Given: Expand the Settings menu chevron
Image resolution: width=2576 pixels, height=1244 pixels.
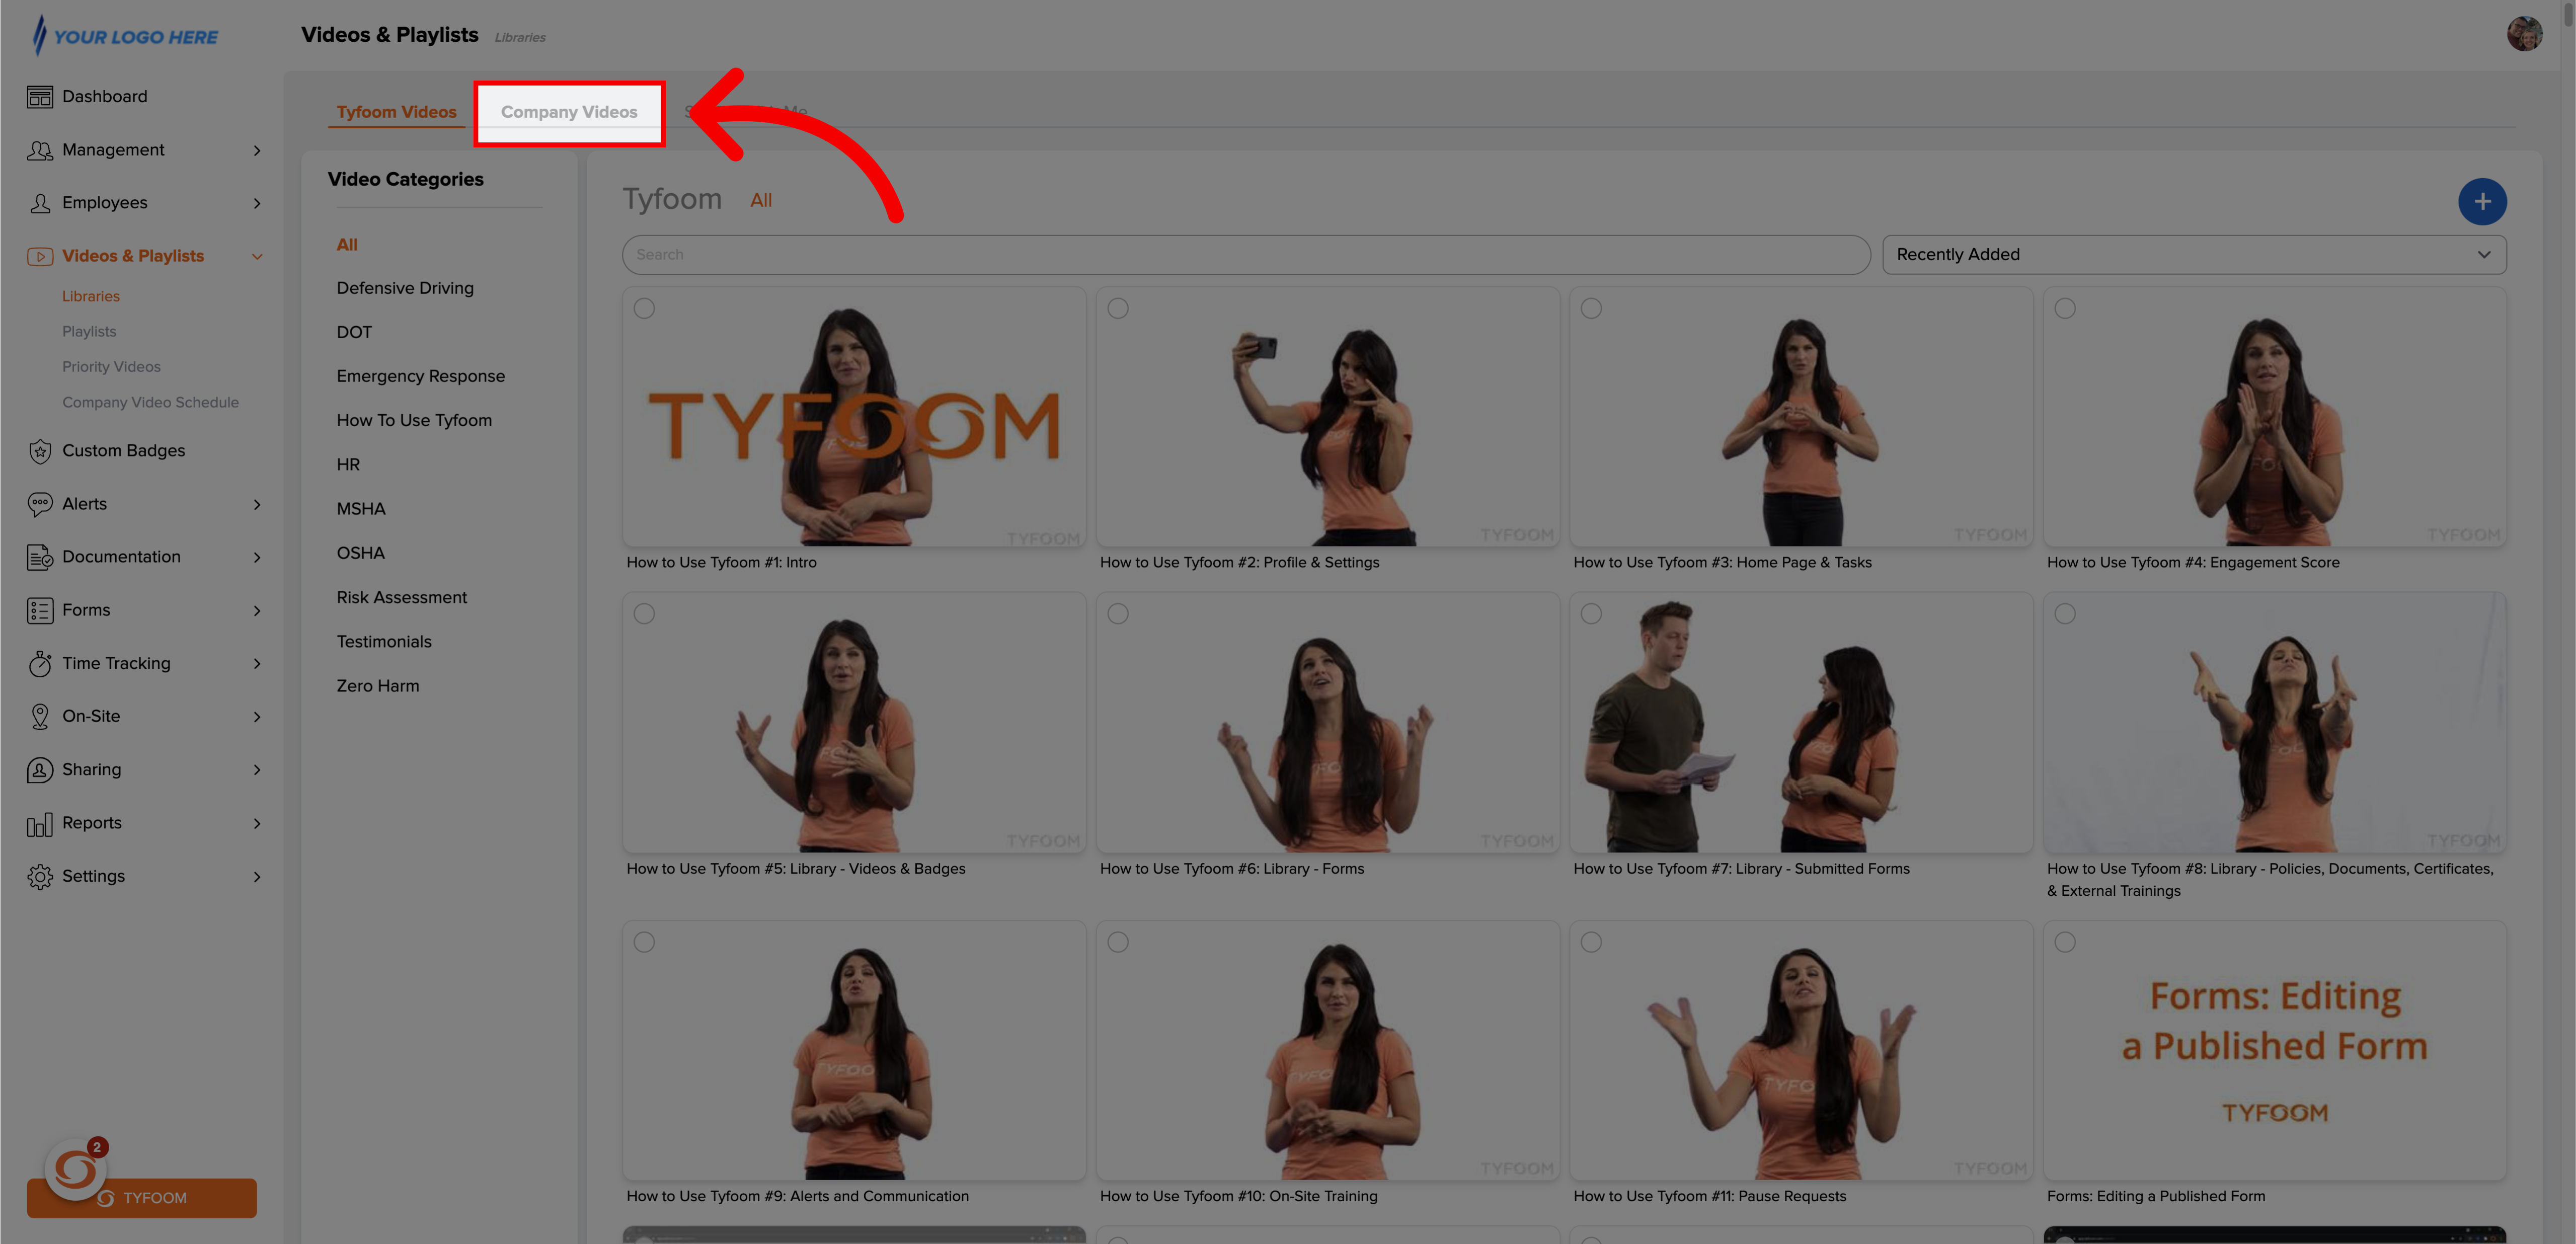Looking at the screenshot, I should tap(257, 877).
